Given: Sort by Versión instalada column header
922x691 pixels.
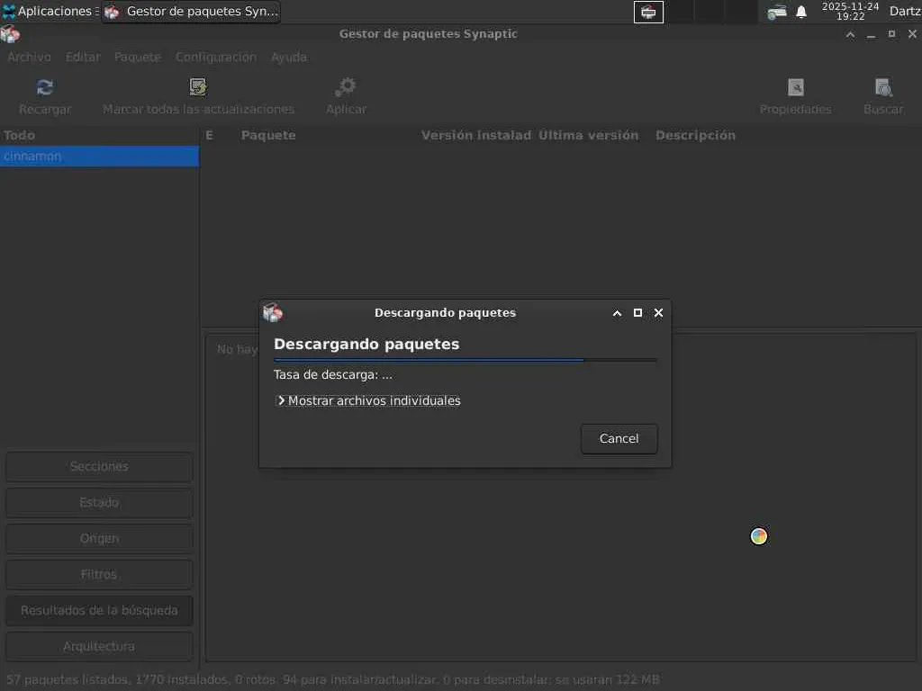Looking at the screenshot, I should [475, 135].
